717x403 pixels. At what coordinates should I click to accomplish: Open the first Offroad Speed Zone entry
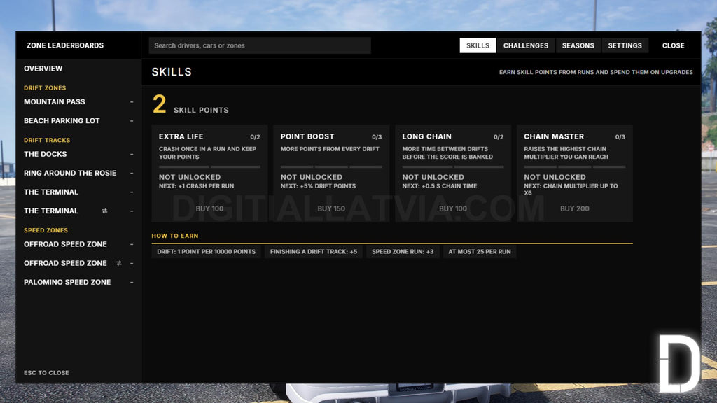coord(78,244)
